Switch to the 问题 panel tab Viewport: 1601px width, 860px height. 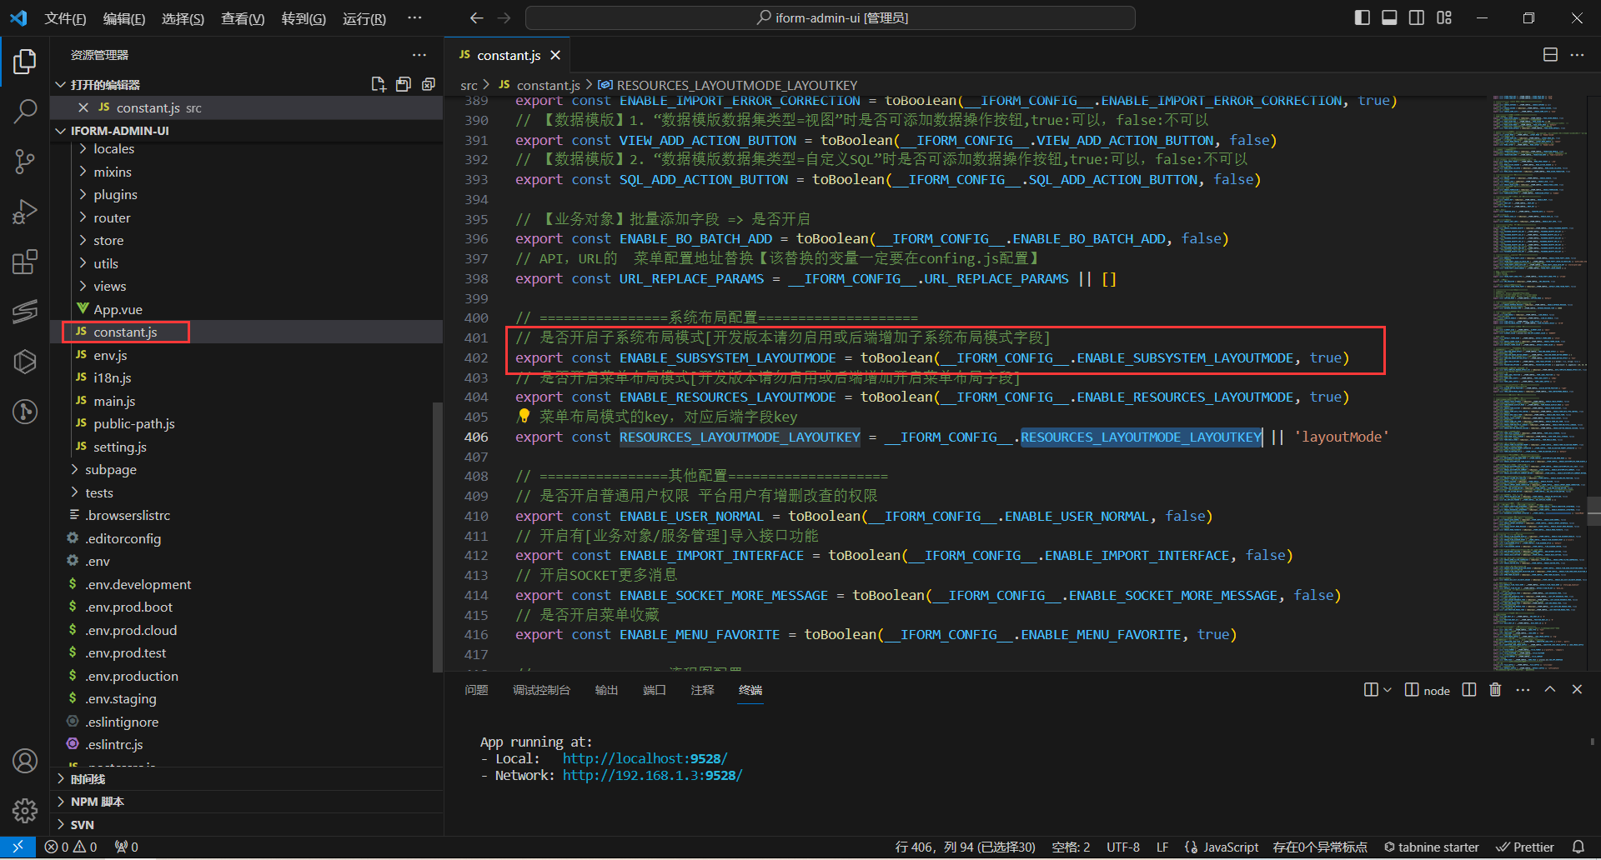tap(476, 690)
